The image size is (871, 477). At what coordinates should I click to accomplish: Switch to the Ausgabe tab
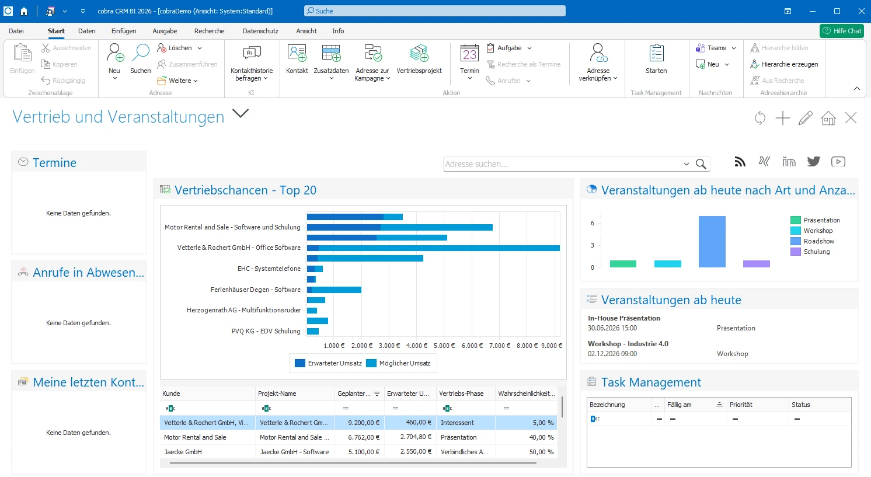pos(165,31)
